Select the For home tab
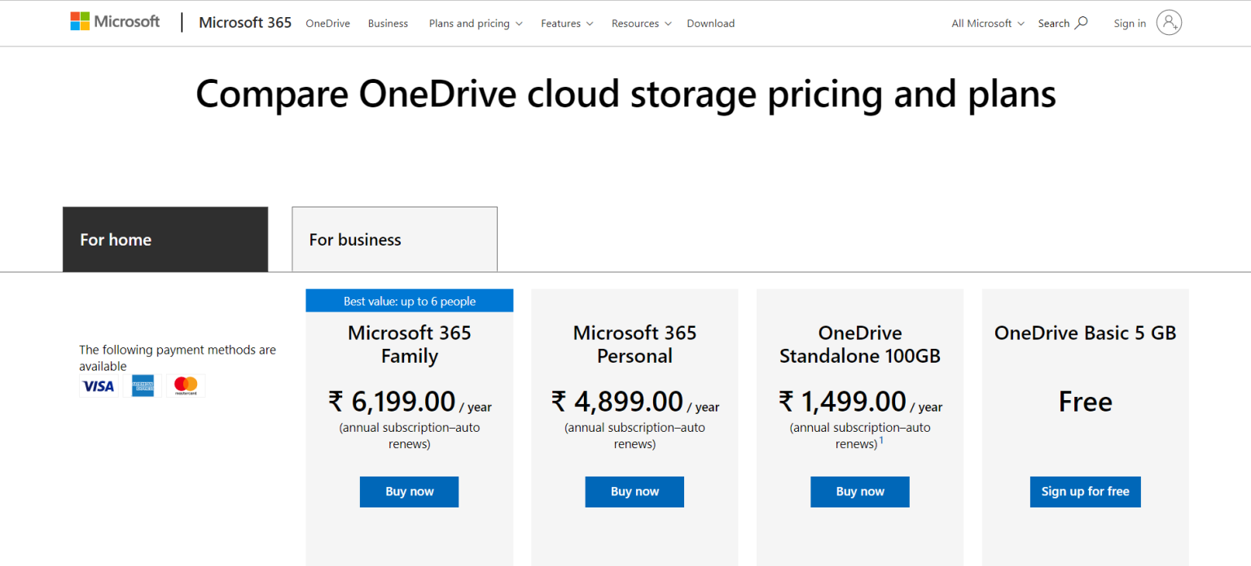The height and width of the screenshot is (566, 1251). (x=165, y=239)
